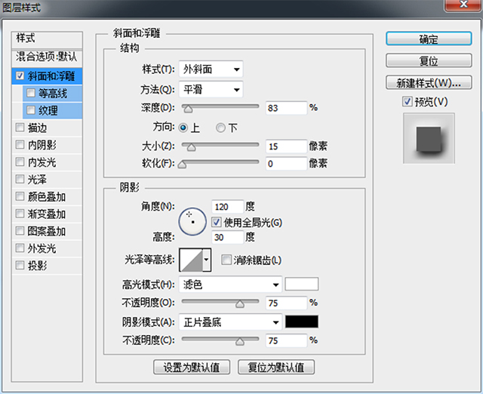Click 设置为默认值 button
The width and height of the screenshot is (483, 394).
tap(192, 367)
